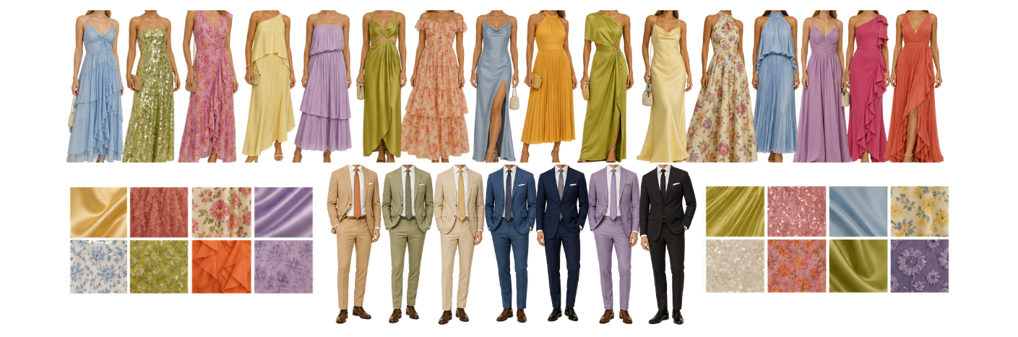Choose the yellow one-shoulder dress

pos(268,86)
